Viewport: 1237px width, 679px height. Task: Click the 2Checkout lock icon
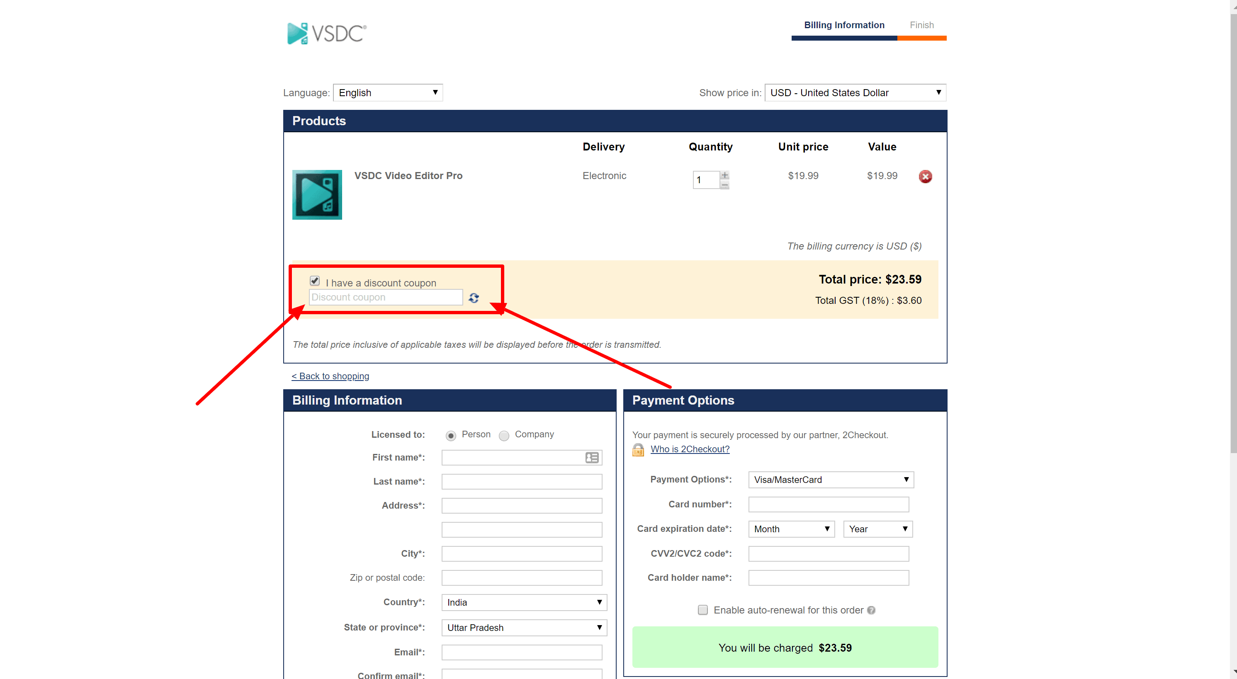[638, 450]
